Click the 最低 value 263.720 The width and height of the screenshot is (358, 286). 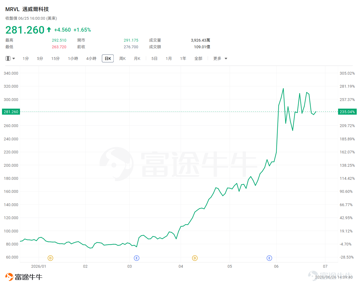point(59,47)
